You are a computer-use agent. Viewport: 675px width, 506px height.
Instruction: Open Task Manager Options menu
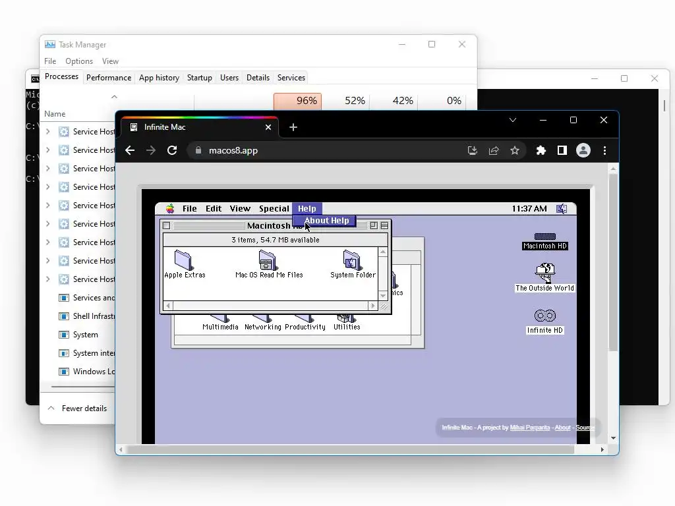click(x=79, y=61)
